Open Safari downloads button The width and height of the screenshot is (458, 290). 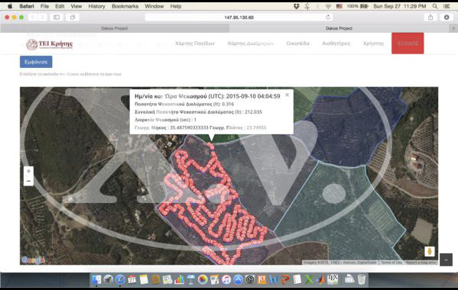click(x=447, y=18)
